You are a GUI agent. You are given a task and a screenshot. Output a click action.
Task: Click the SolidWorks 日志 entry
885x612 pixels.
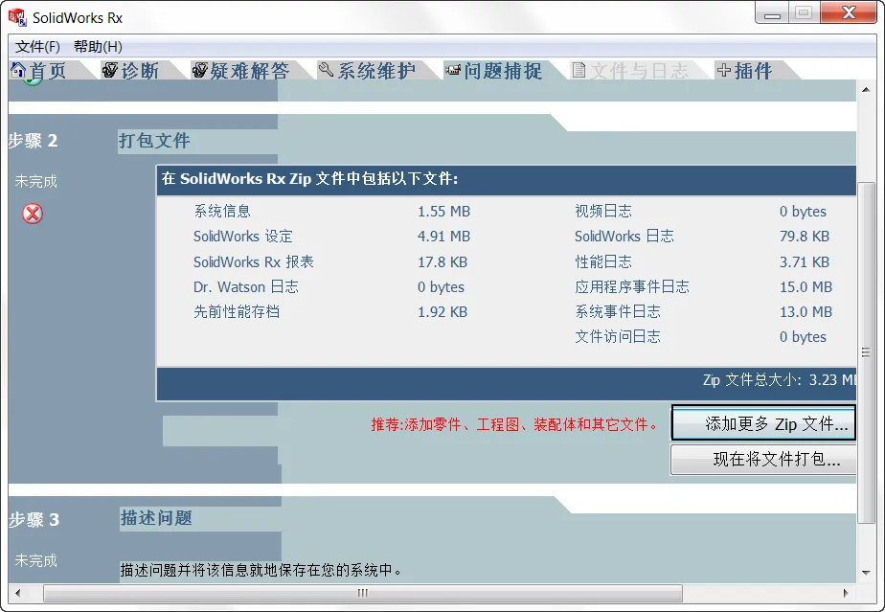point(624,236)
